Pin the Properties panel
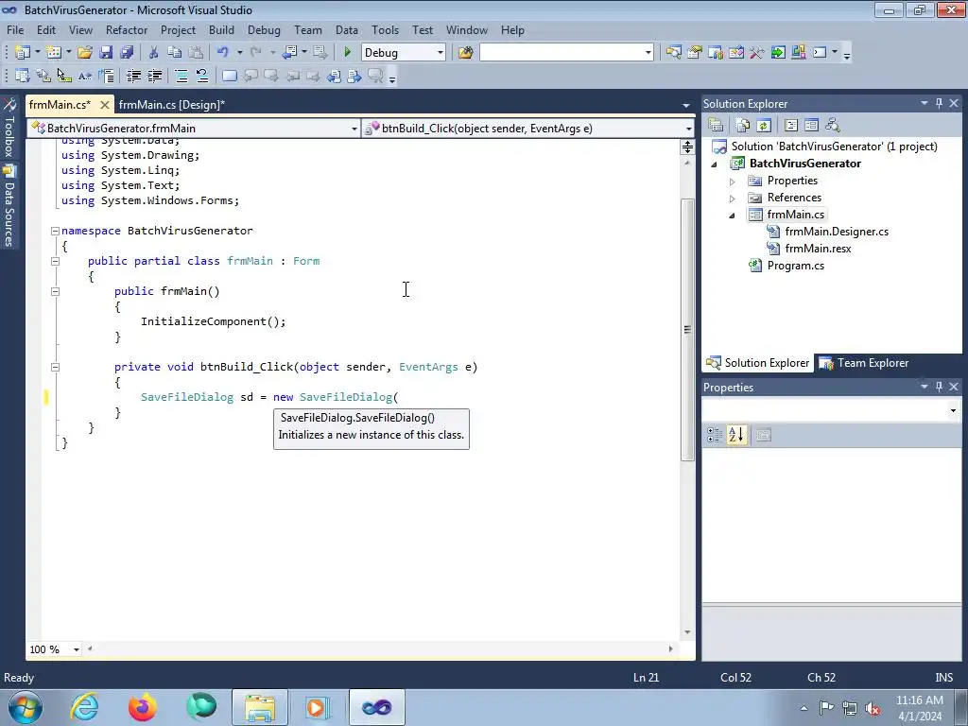The height and width of the screenshot is (726, 968). point(939,387)
